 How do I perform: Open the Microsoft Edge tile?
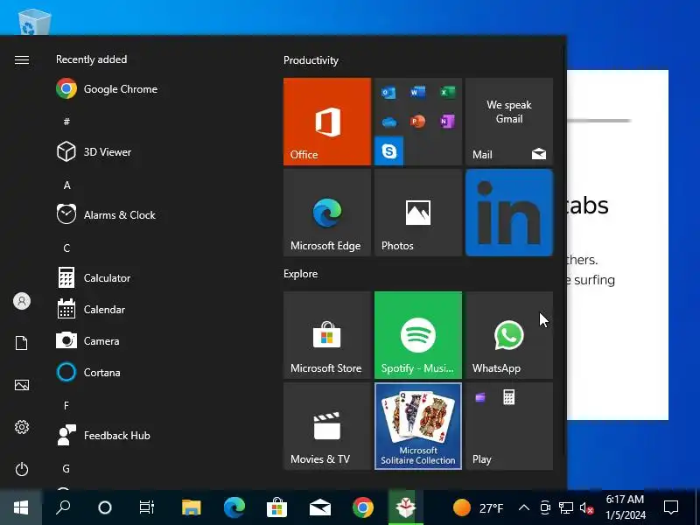coord(327,213)
